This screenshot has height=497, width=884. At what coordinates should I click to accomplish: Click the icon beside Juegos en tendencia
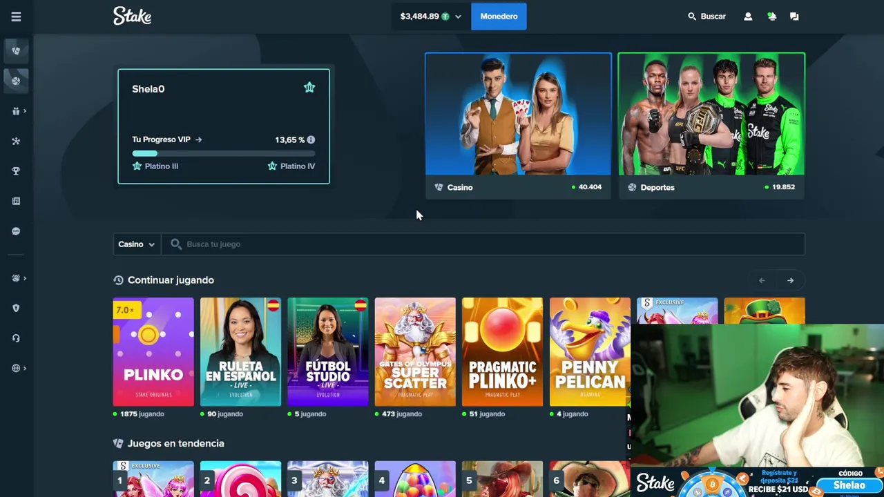pos(118,444)
